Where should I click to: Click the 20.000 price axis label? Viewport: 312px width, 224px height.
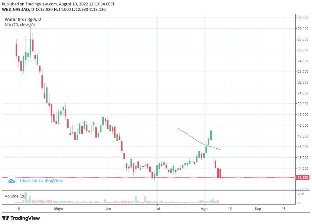303,104
